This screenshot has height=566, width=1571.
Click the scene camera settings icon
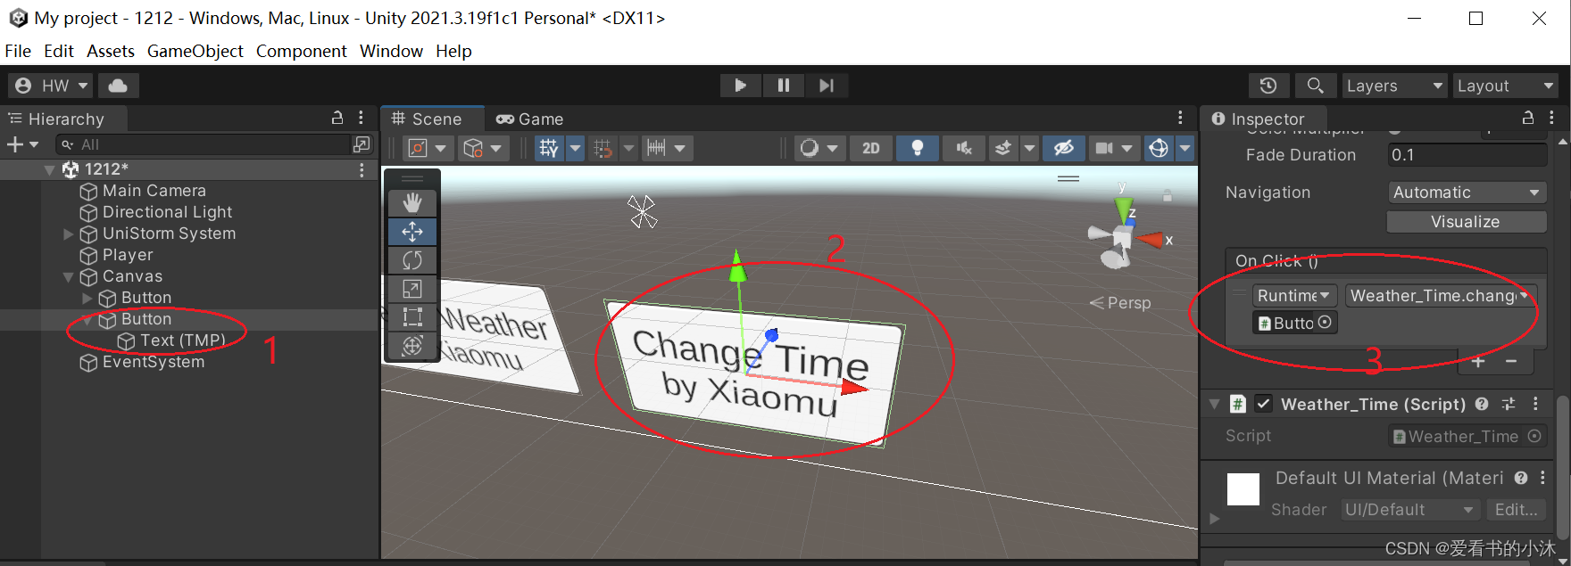click(x=1104, y=148)
